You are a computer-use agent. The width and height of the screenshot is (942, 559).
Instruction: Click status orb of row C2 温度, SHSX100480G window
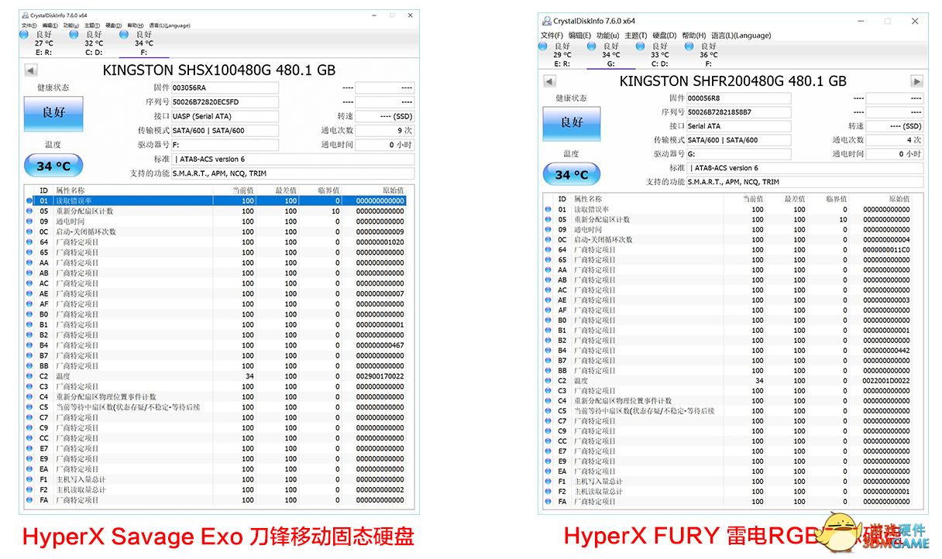pos(29,376)
